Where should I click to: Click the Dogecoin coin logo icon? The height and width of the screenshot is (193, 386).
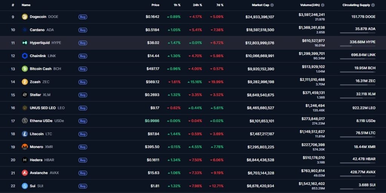[x=25, y=17]
